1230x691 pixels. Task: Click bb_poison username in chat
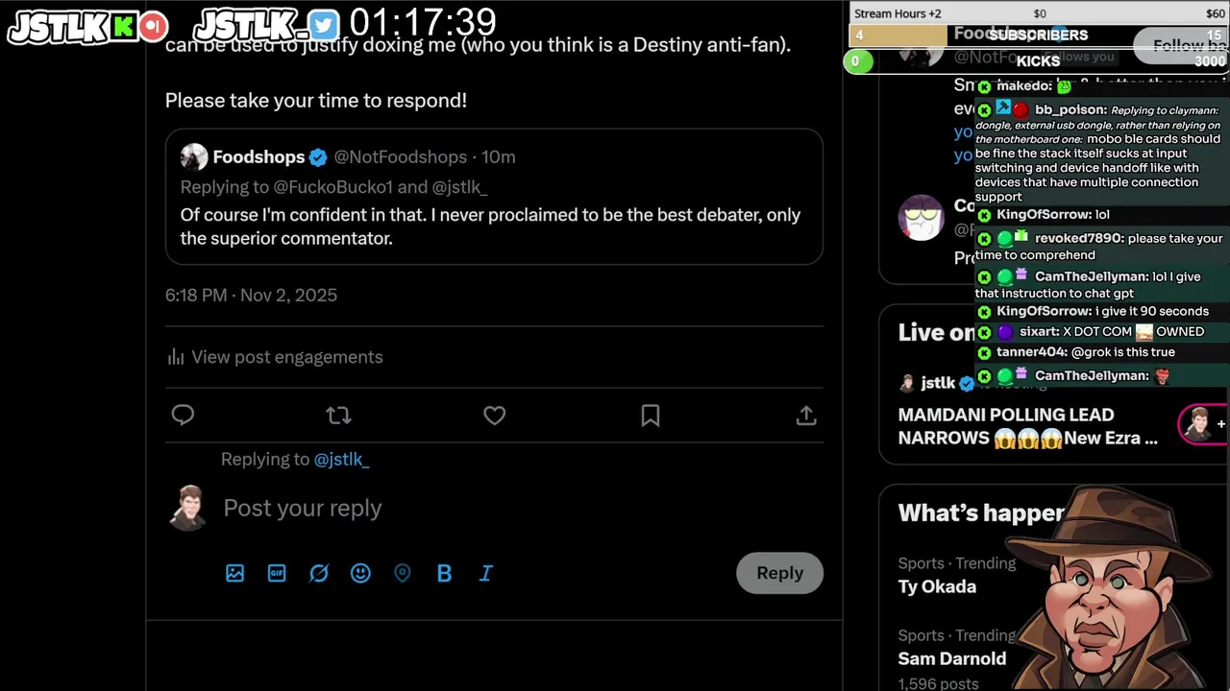1070,110
